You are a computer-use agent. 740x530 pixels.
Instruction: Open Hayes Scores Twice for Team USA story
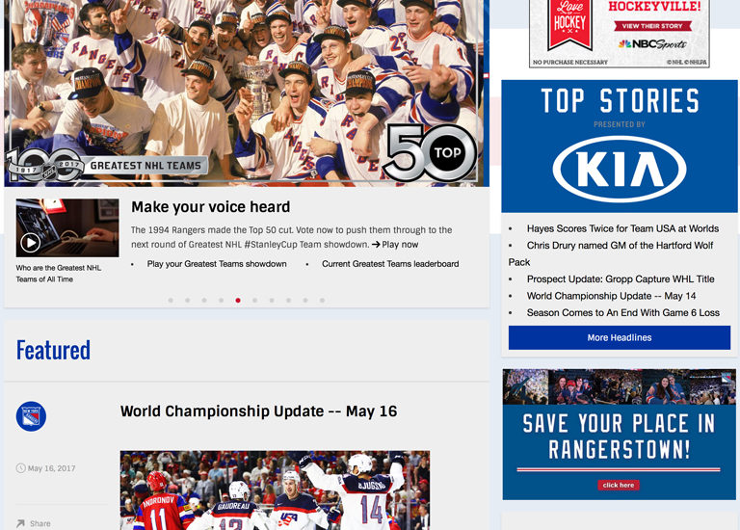click(622, 228)
